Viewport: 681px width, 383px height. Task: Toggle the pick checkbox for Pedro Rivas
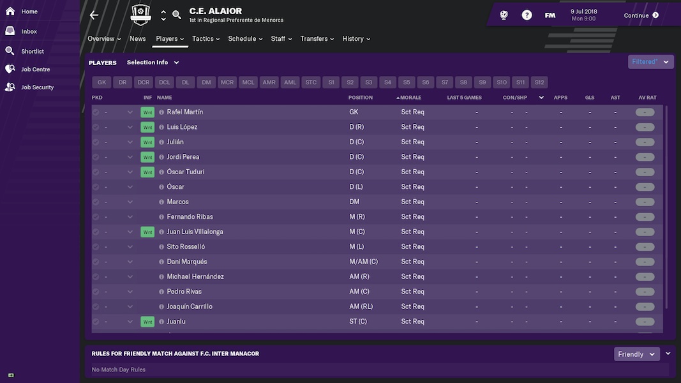coord(96,292)
